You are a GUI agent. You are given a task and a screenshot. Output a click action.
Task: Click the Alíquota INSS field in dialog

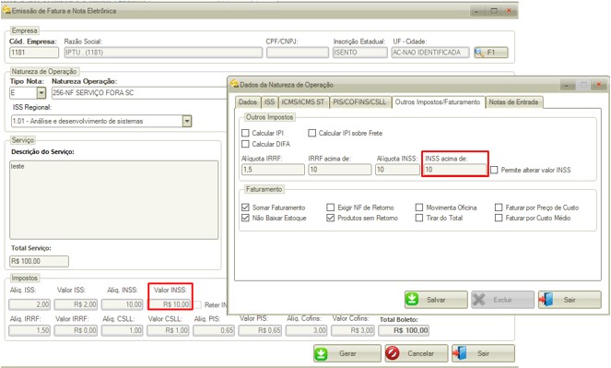[397, 170]
